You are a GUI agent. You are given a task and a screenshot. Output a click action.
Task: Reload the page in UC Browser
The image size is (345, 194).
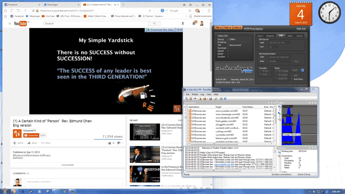(12, 11)
